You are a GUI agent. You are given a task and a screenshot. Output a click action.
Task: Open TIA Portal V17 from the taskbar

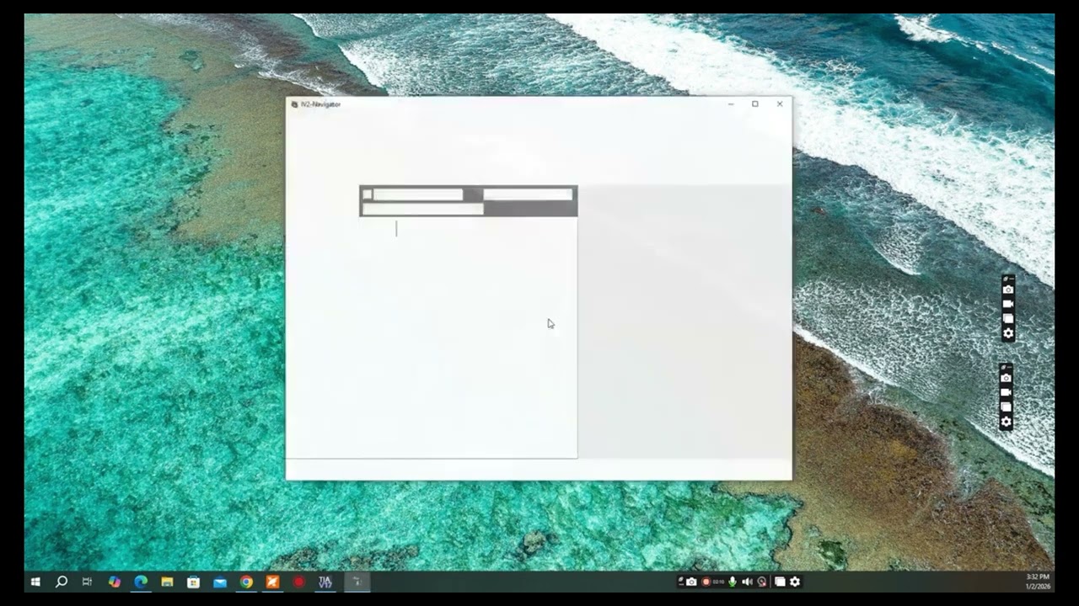pyautogui.click(x=325, y=582)
